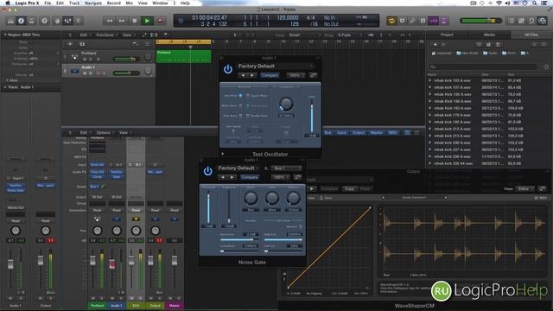The width and height of the screenshot is (553, 311).
Task: Switch to the All Files tab
Action: 531,35
